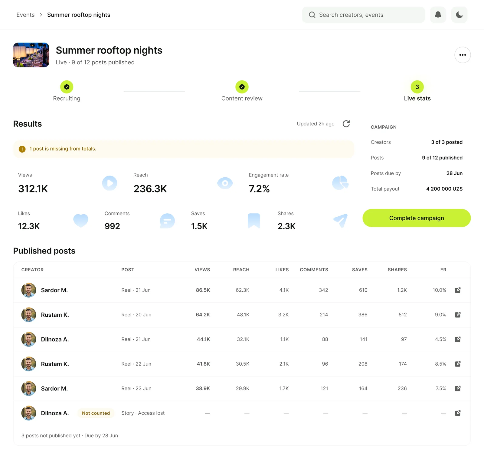Click Rustam K. name in 20 Jun row
This screenshot has height=459, width=484.
(x=55, y=315)
